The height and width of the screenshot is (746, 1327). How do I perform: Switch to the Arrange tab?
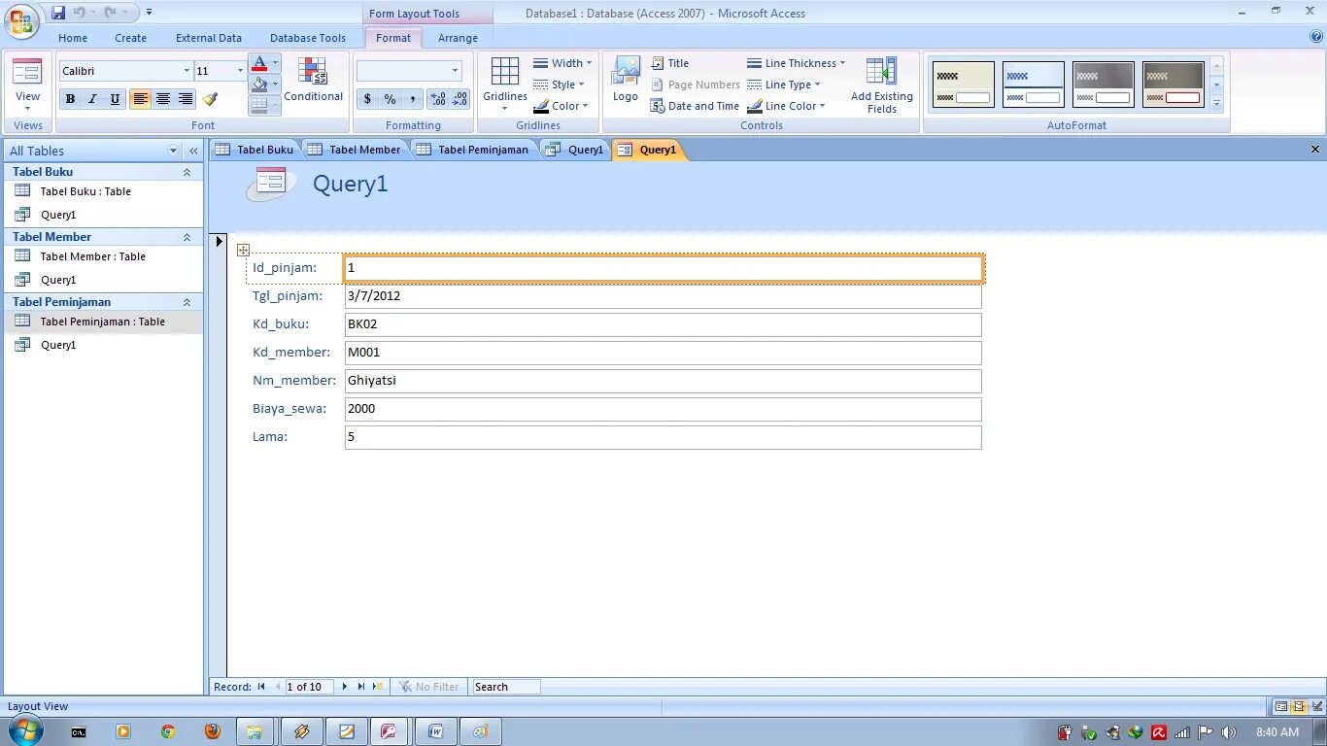point(458,38)
